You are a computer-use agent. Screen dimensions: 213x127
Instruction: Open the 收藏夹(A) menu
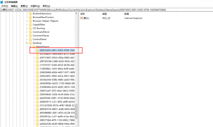click(x=35, y=6)
